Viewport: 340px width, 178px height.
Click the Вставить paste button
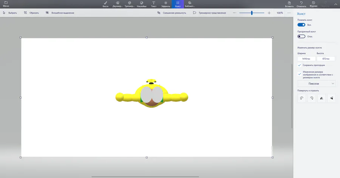click(x=289, y=4)
